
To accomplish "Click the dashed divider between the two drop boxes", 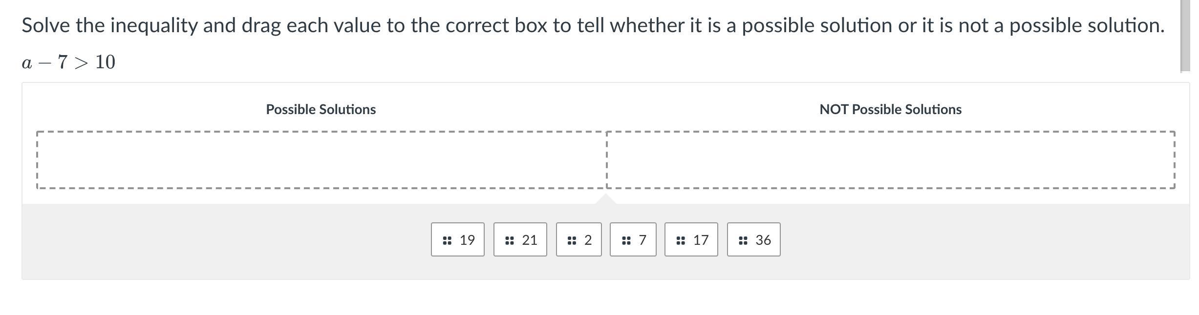I will (x=606, y=160).
